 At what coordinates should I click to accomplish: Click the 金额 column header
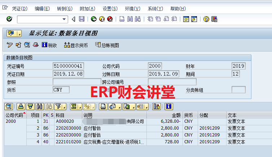[x=175, y=115]
